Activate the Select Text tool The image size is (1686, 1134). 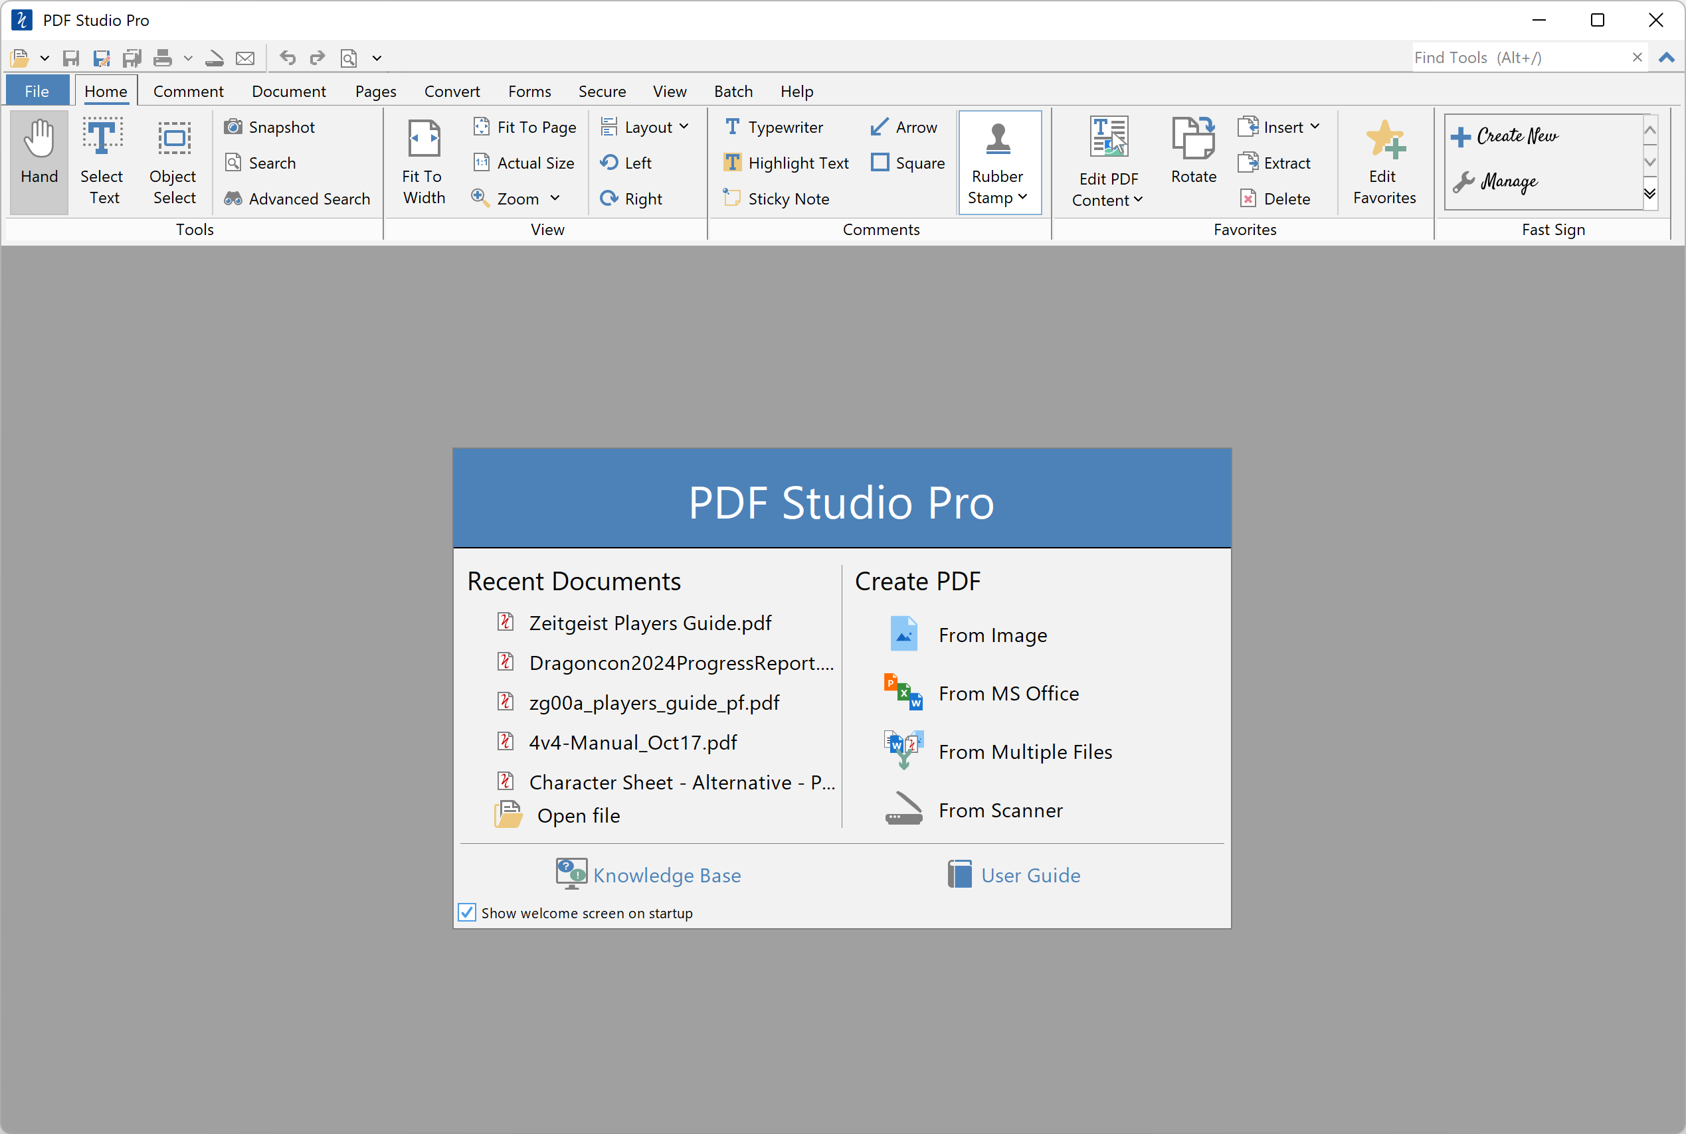103,159
